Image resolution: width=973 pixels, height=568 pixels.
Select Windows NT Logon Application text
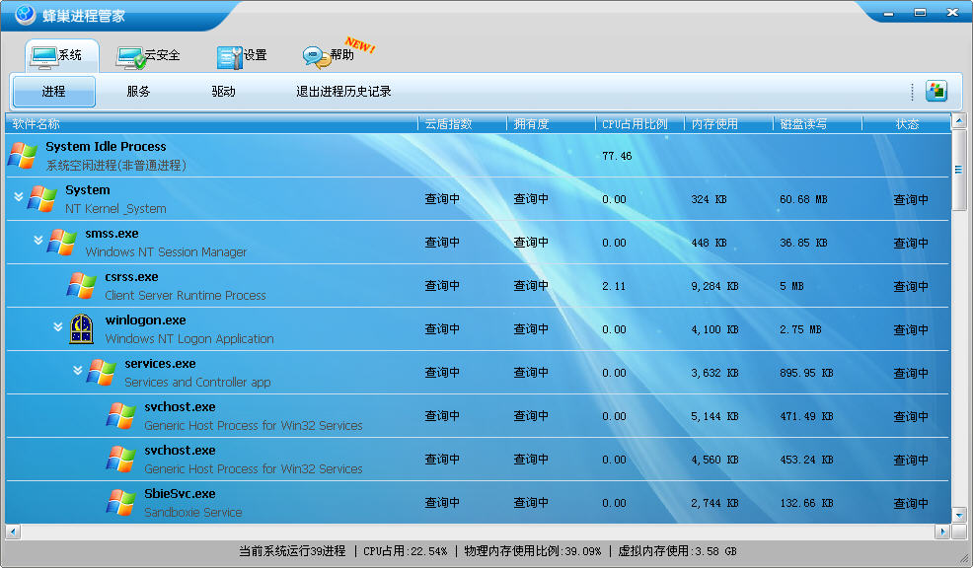[x=189, y=339]
